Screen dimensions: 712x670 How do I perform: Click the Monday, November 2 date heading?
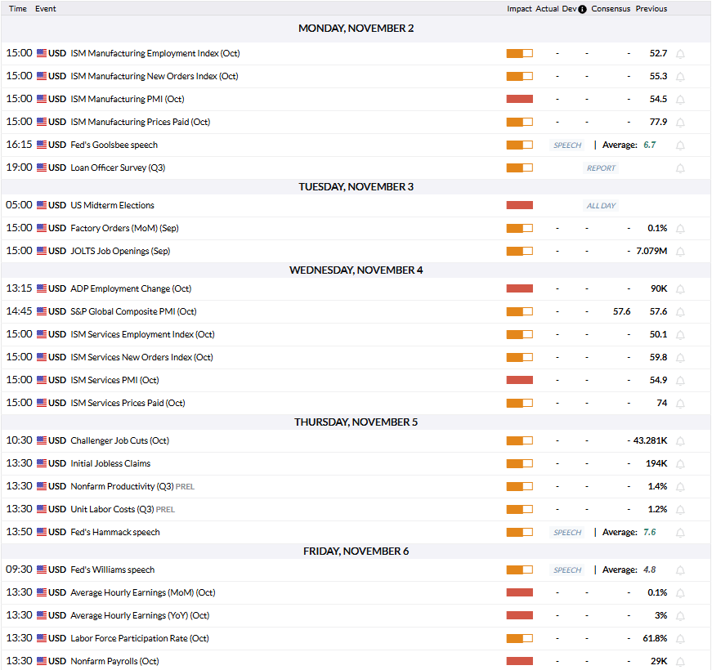356,28
